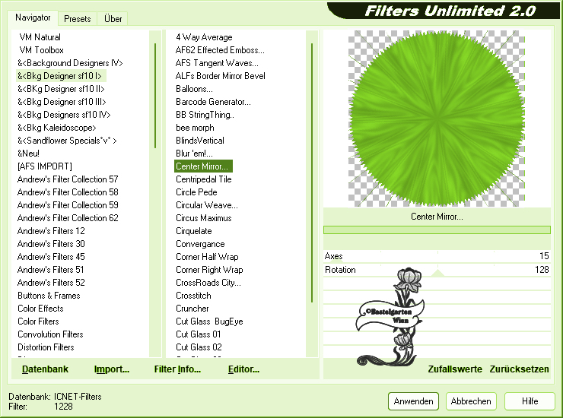This screenshot has height=418, width=563.
Task: Open the Über tab
Action: pyautogui.click(x=113, y=19)
